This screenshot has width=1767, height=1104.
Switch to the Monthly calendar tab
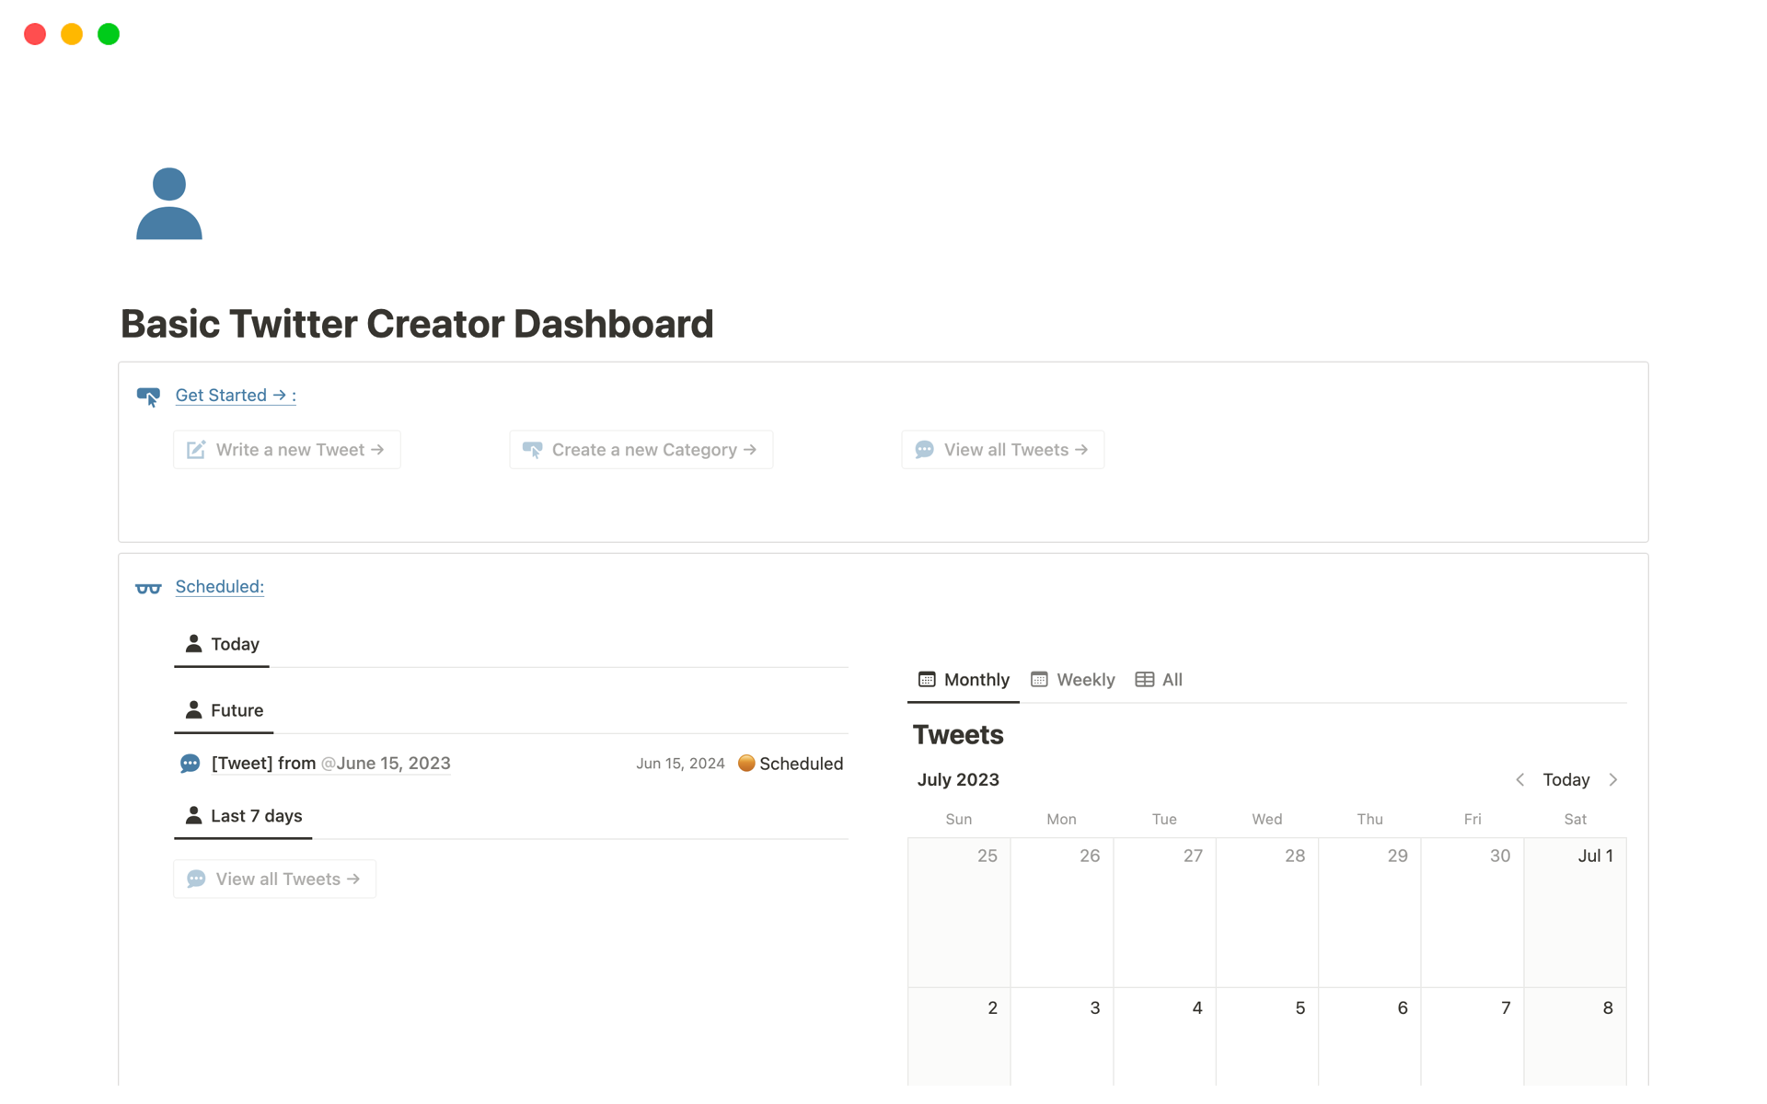click(x=964, y=680)
